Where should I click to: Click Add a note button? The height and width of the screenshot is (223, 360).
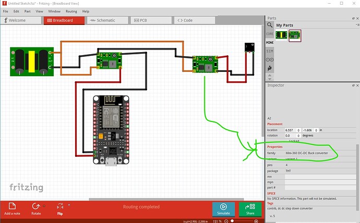point(12,208)
